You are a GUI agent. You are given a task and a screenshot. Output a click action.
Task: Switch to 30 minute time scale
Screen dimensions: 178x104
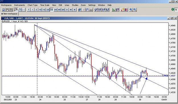48,10
